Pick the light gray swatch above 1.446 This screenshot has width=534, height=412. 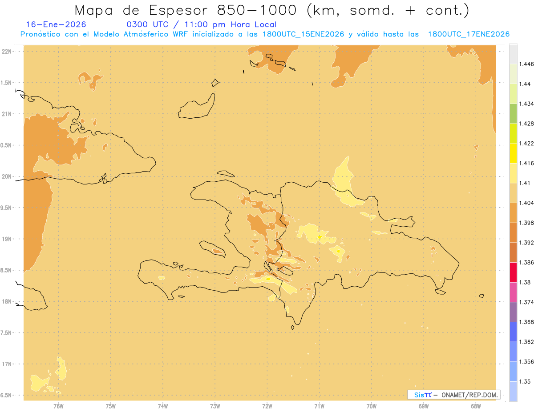click(513, 54)
